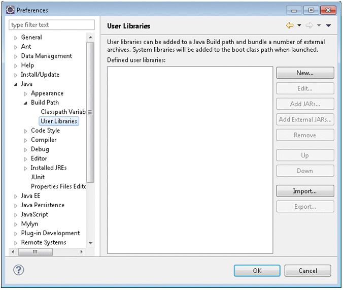Click the back navigation arrow icon
This screenshot has height=290, width=343.
pos(290,25)
